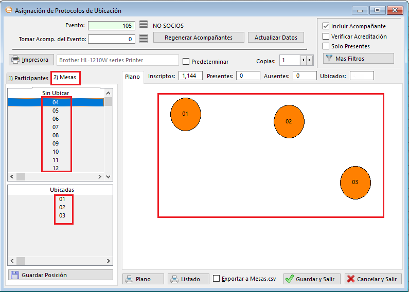
Task: Uncheck Incluir Acompañante checkbox
Action: tap(326, 26)
